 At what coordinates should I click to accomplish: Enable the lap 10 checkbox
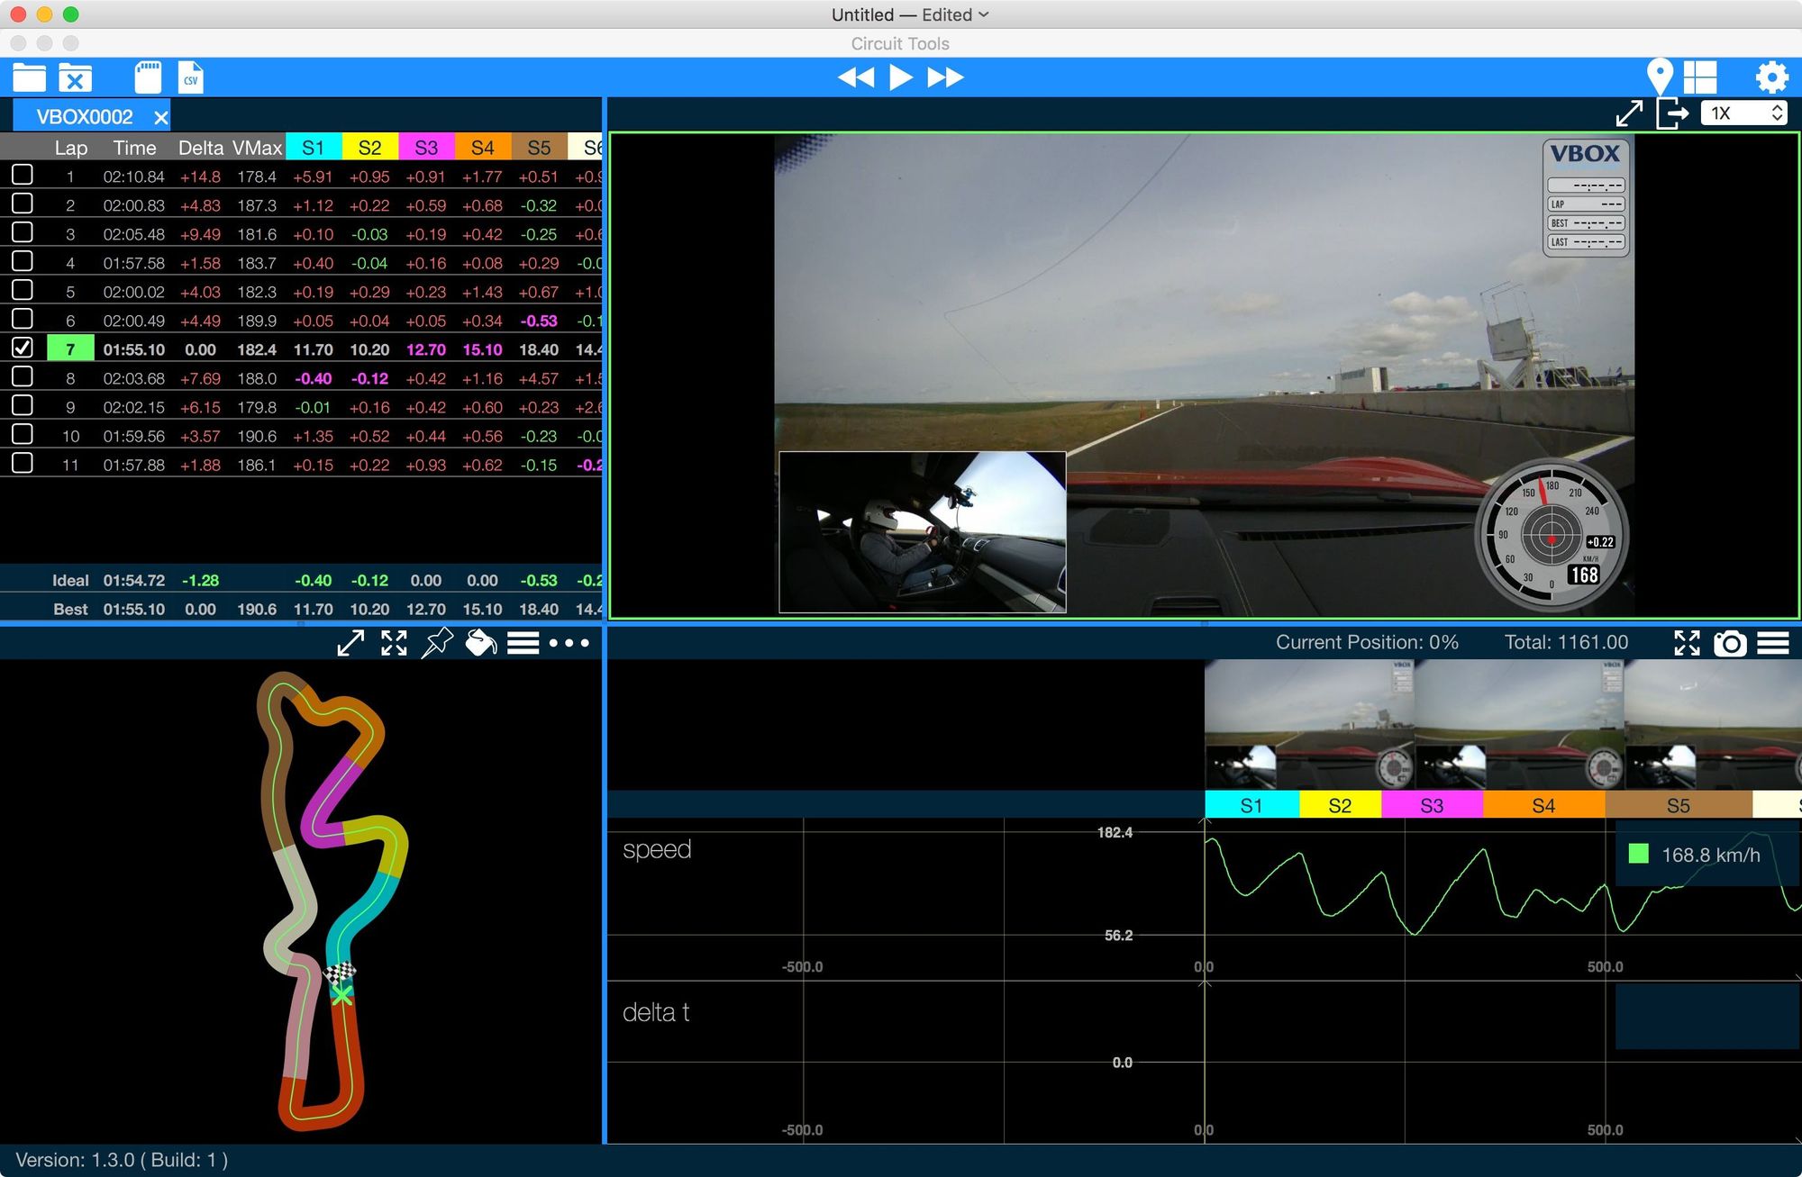point(23,435)
